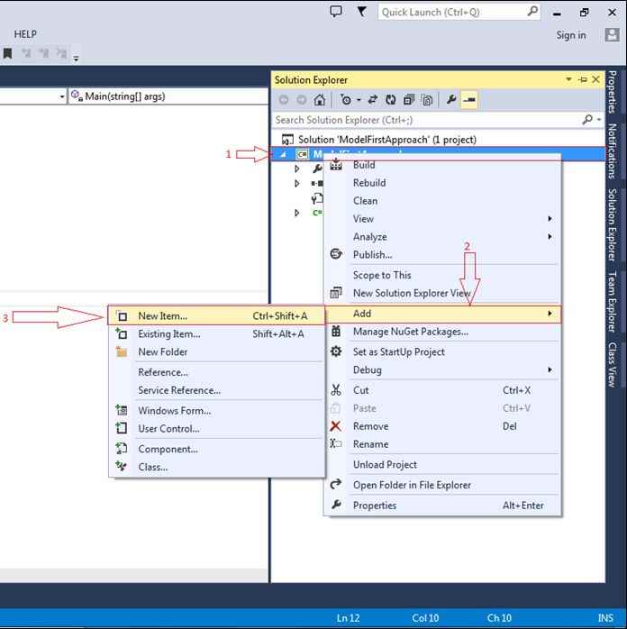Choose Publish... from the context menu
Viewport: 627px width, 629px height.
point(442,255)
